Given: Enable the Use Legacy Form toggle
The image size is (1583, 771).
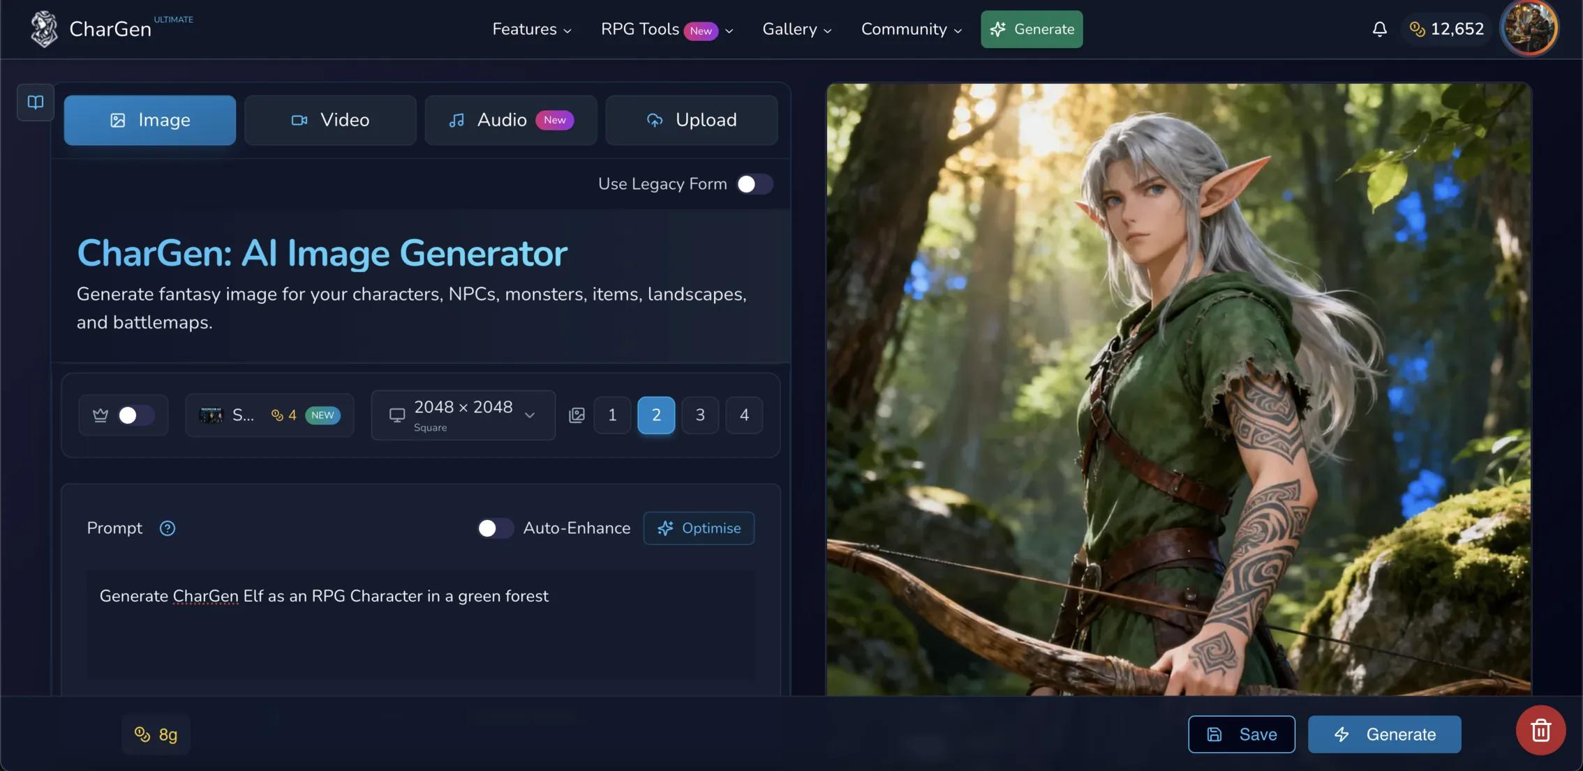Looking at the screenshot, I should point(755,183).
